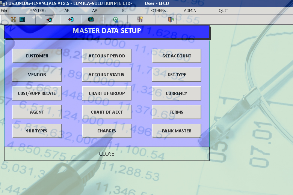
Task: Open the MASTERs menu
Action: tap(38, 10)
